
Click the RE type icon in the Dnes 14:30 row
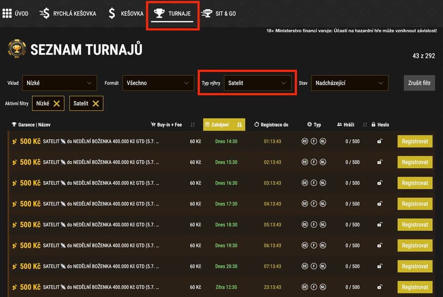[305, 141]
